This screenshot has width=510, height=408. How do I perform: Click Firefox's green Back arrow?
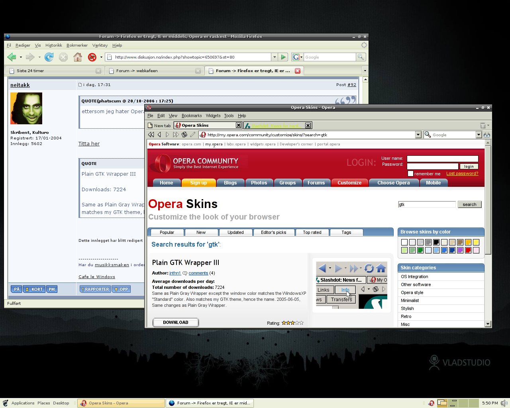[12, 57]
